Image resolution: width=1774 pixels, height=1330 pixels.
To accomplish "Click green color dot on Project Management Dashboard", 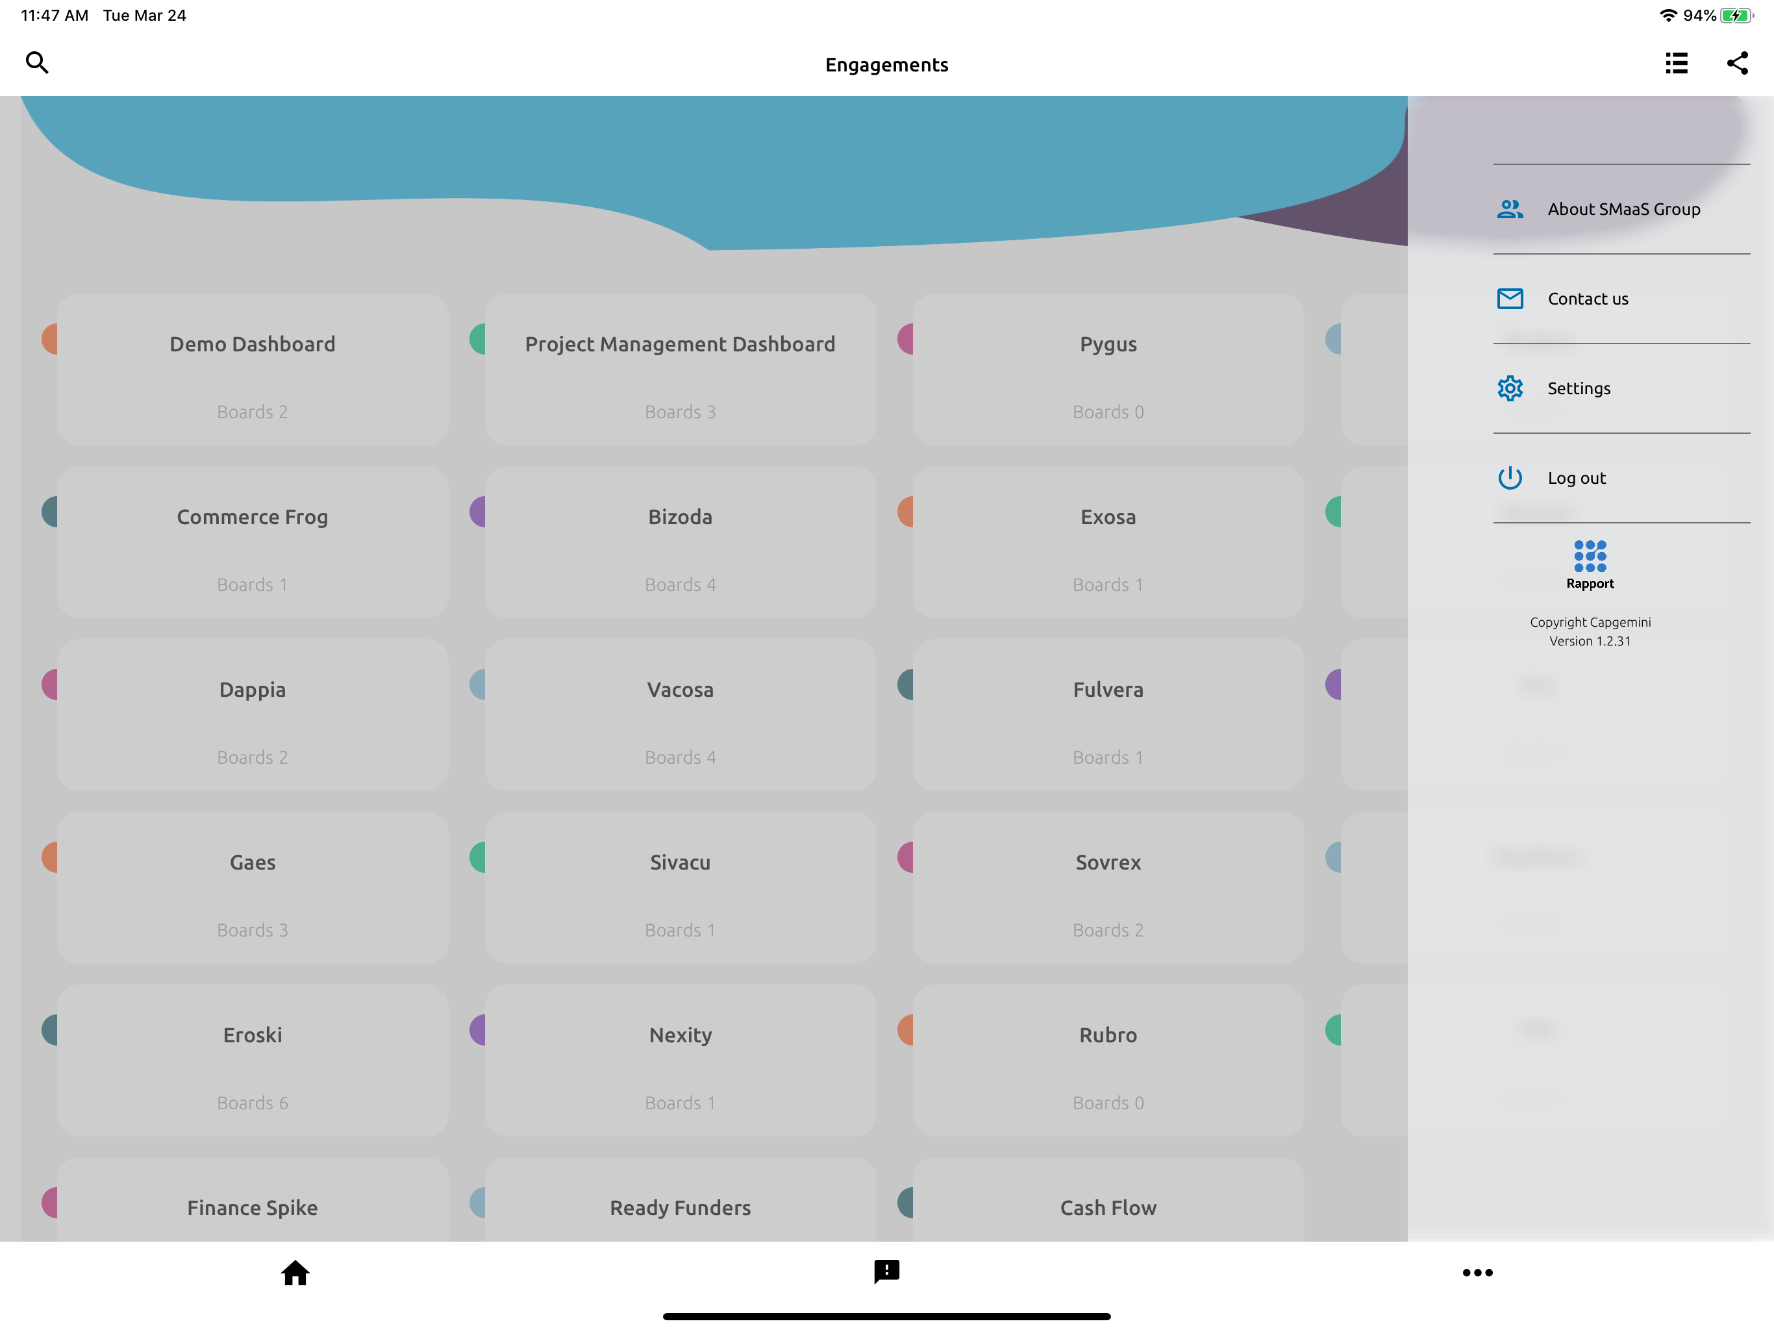I will pyautogui.click(x=477, y=339).
